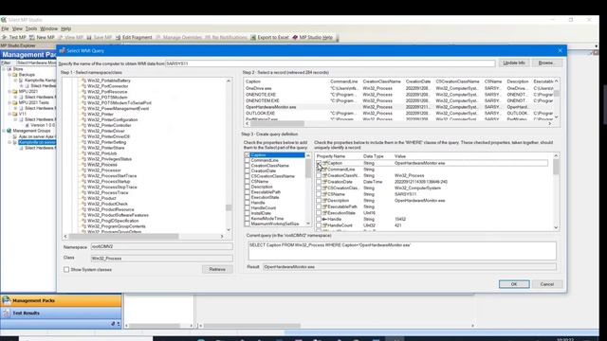The image size is (607, 341).
Task: Check CSName in the Select properties list
Action: coord(247,181)
